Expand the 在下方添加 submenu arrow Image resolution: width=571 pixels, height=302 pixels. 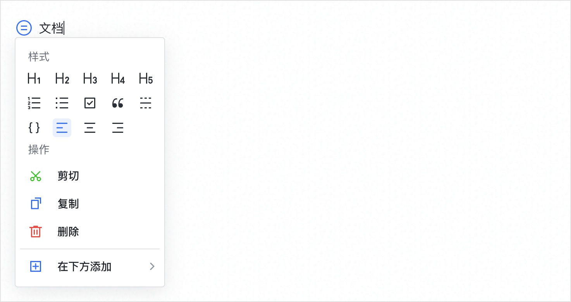tap(152, 266)
